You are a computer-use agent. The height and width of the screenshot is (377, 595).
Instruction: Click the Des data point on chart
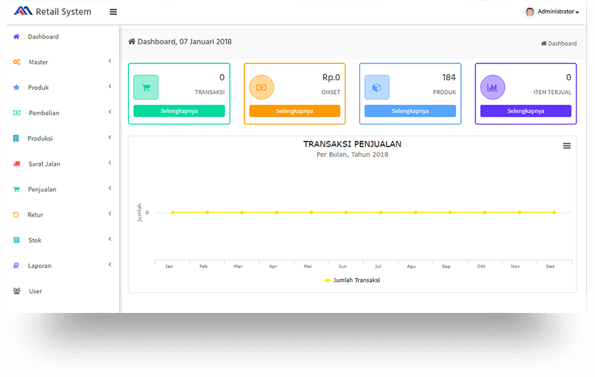tap(554, 213)
